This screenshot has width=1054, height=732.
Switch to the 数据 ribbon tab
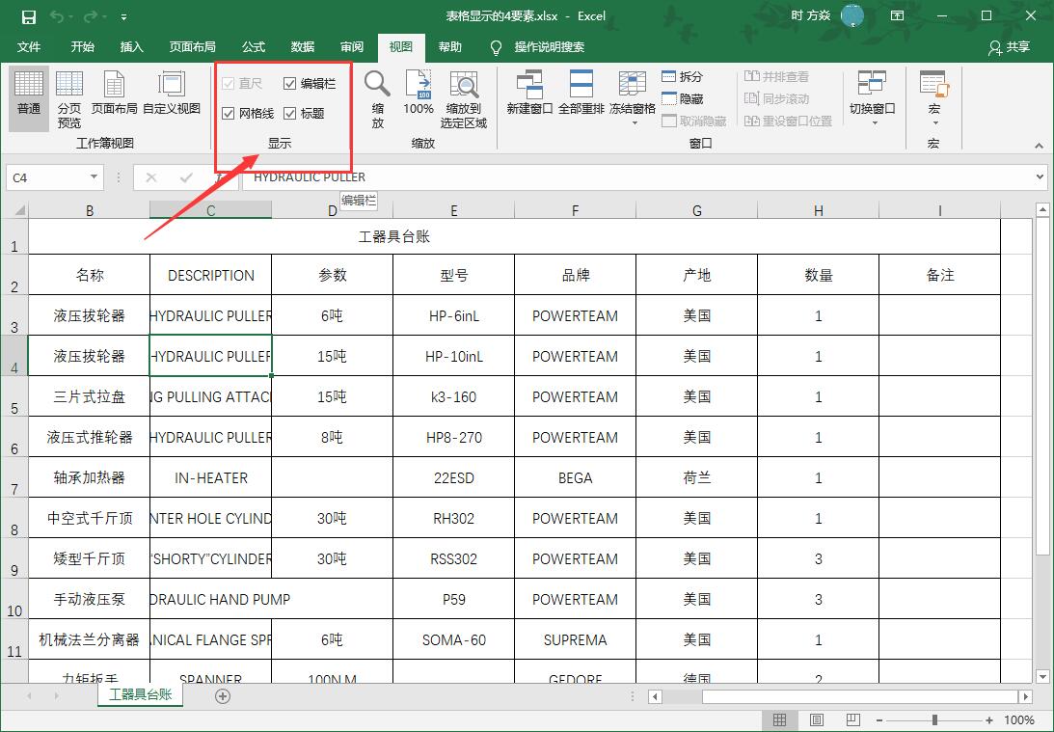(x=302, y=46)
